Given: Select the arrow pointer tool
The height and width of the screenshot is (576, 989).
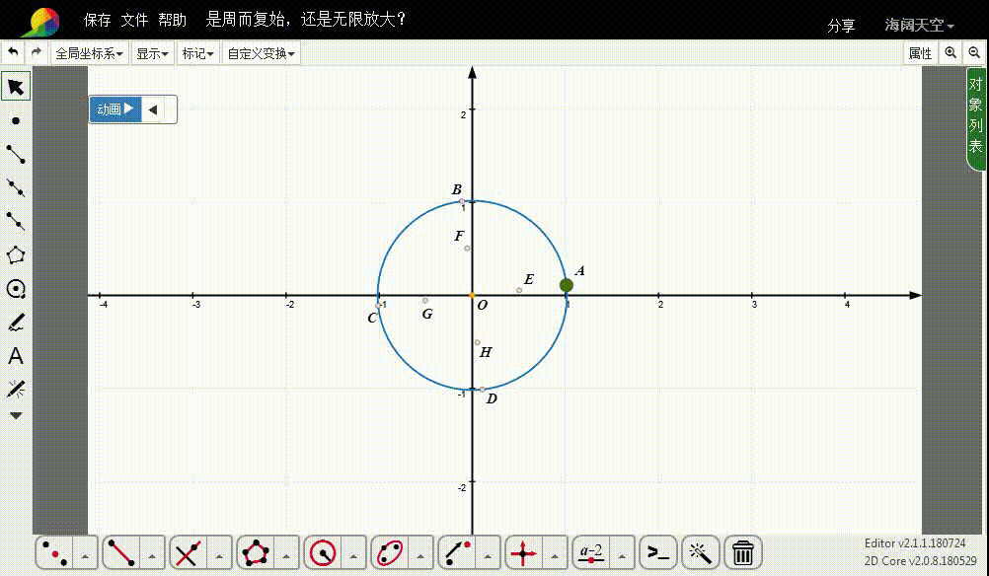Looking at the screenshot, I should click(x=16, y=87).
